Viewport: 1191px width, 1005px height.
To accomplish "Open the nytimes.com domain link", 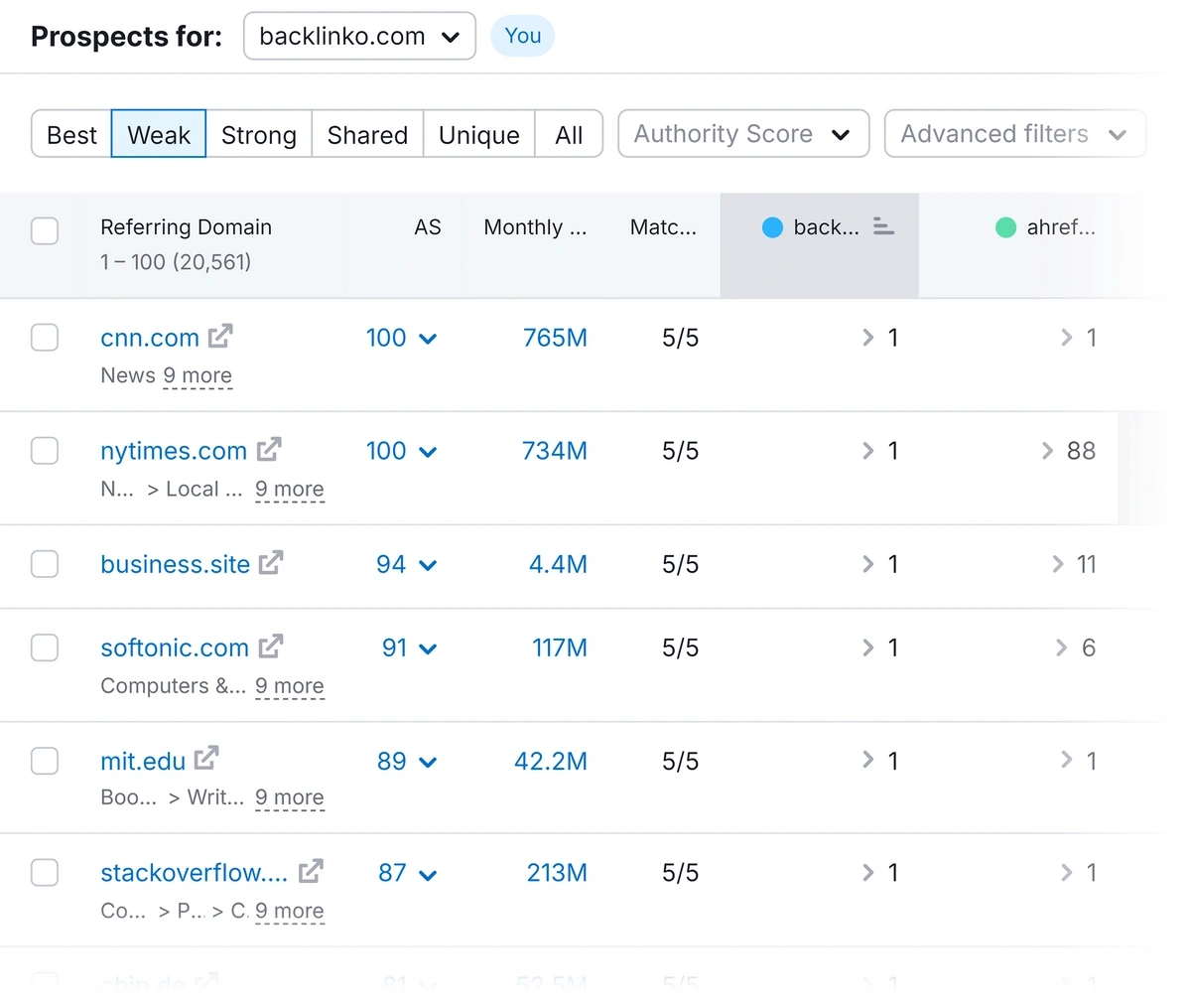I will tap(174, 451).
